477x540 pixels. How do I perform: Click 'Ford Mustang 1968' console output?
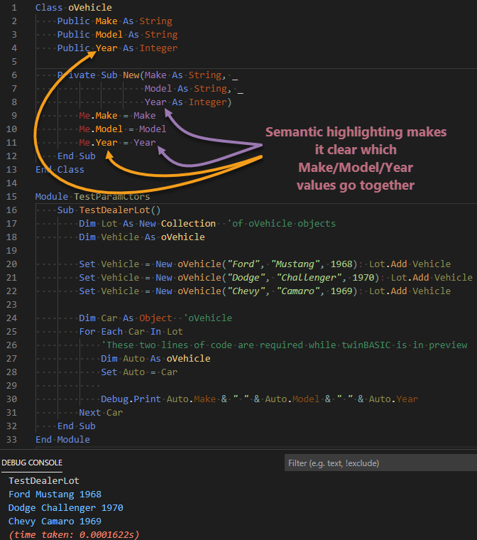point(55,495)
